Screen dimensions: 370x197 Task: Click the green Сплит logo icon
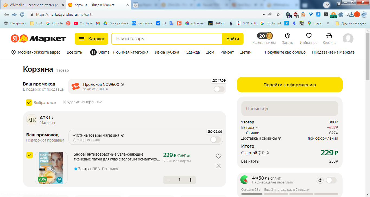[x=244, y=180]
